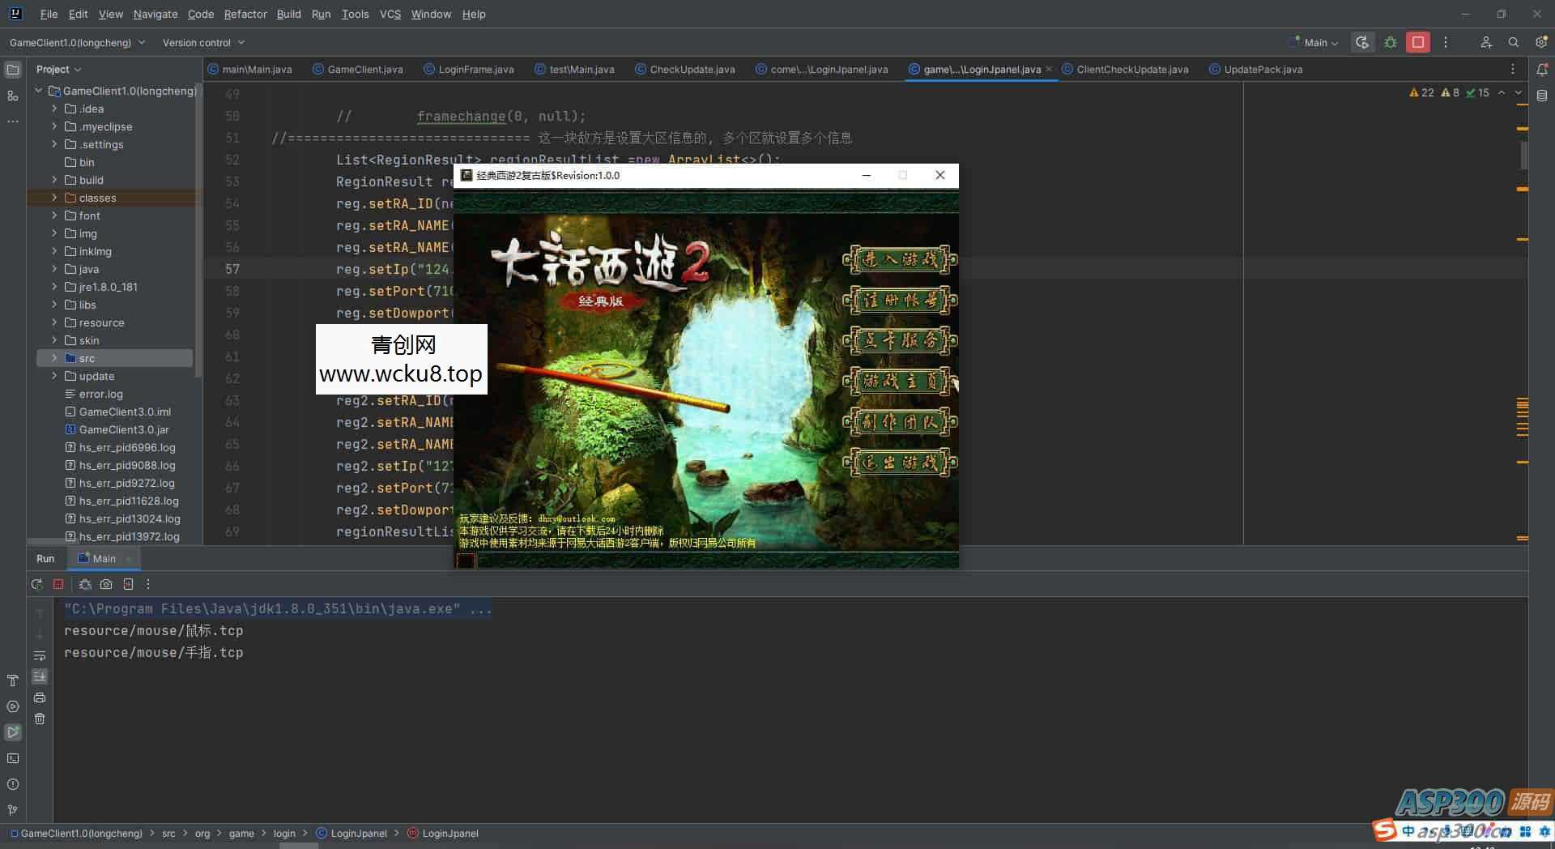Select GameClient3.0.jar in project tree

(124, 429)
